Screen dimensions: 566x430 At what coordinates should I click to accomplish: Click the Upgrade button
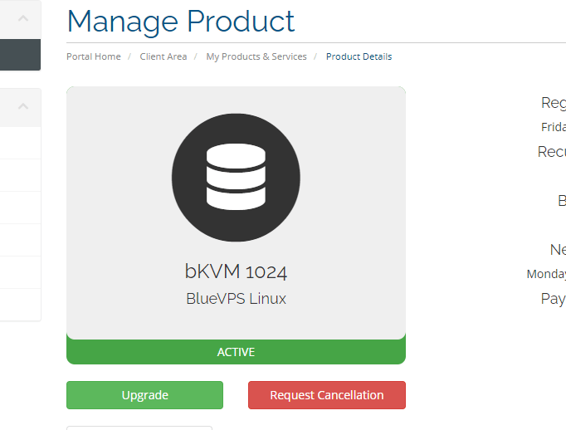pyautogui.click(x=144, y=395)
